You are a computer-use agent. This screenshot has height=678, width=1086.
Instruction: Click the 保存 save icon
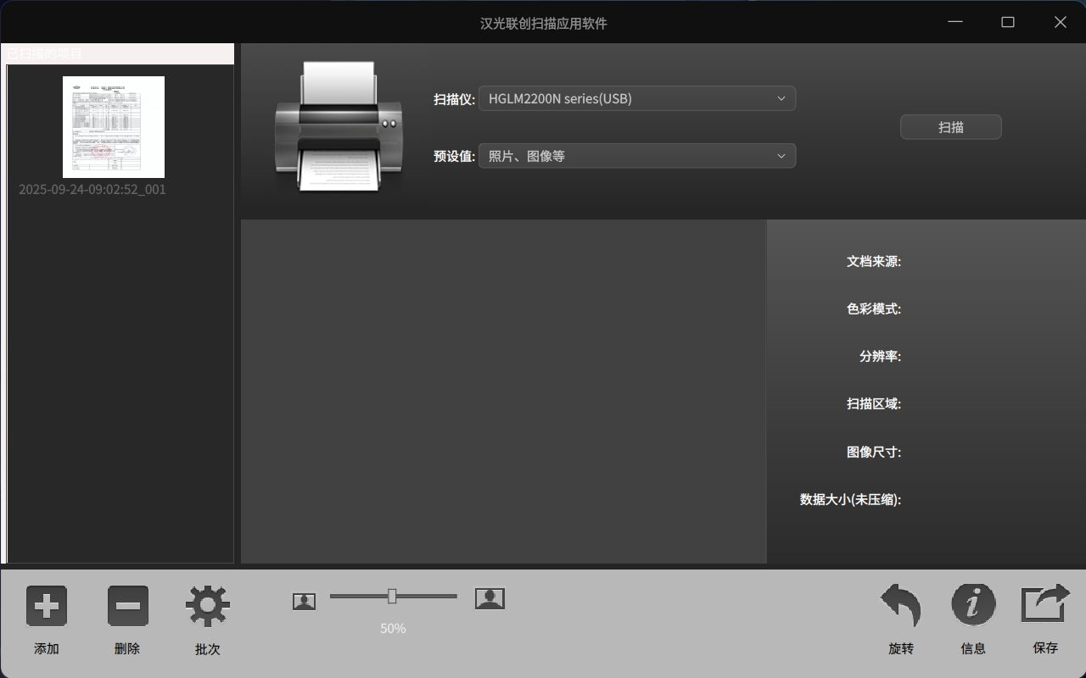[1045, 604]
